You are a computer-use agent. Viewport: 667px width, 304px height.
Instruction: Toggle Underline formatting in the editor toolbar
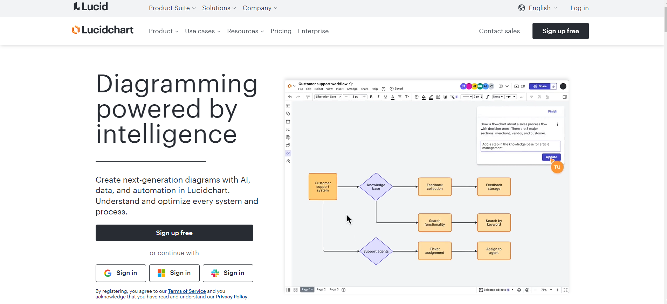385,97
